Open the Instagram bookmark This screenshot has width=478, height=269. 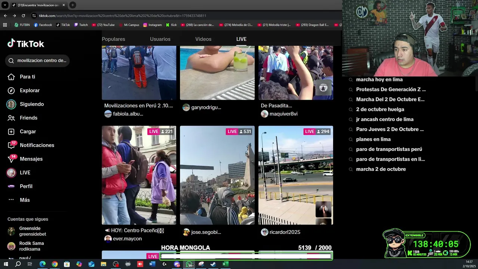click(152, 25)
